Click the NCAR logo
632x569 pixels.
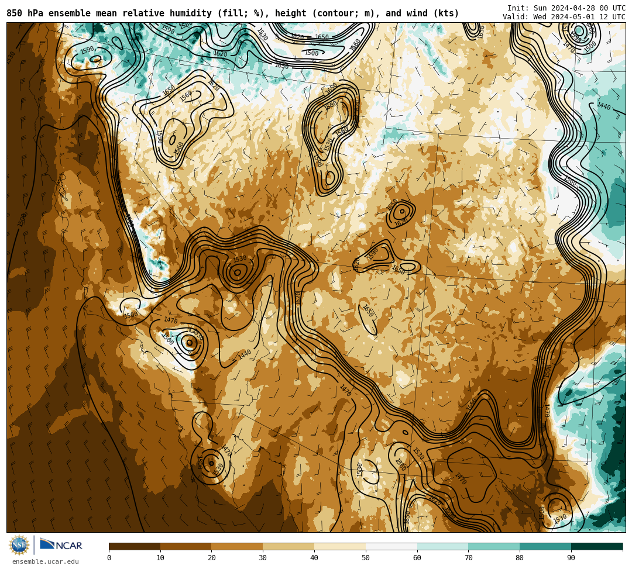[61, 545]
